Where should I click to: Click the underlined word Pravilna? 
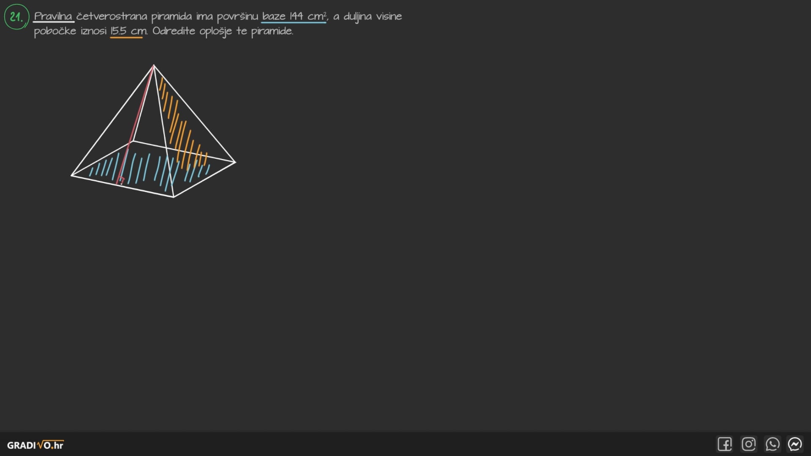53,16
